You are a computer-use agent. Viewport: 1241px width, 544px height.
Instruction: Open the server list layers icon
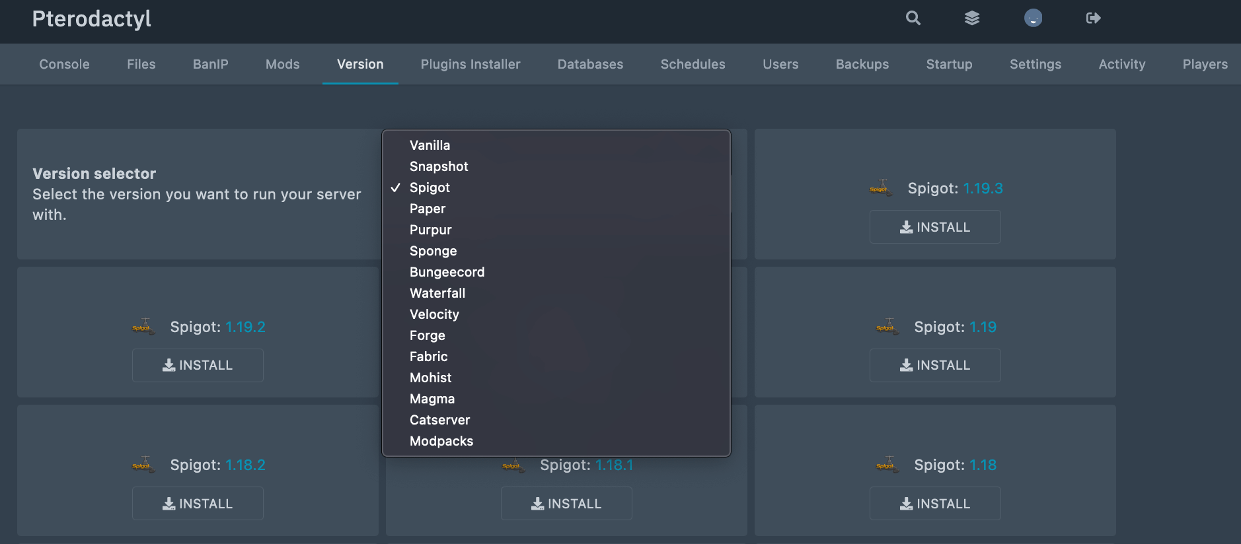pos(971,18)
